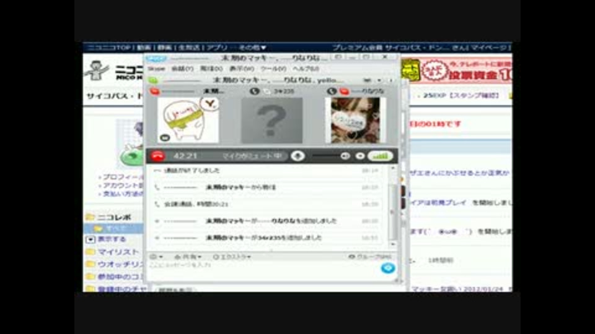
Task: Open プロフィール link under user avatar
Action: [122, 178]
